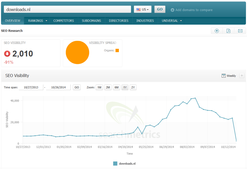
Task: Click the 40,000 y-axis label
Action: tap(15, 101)
